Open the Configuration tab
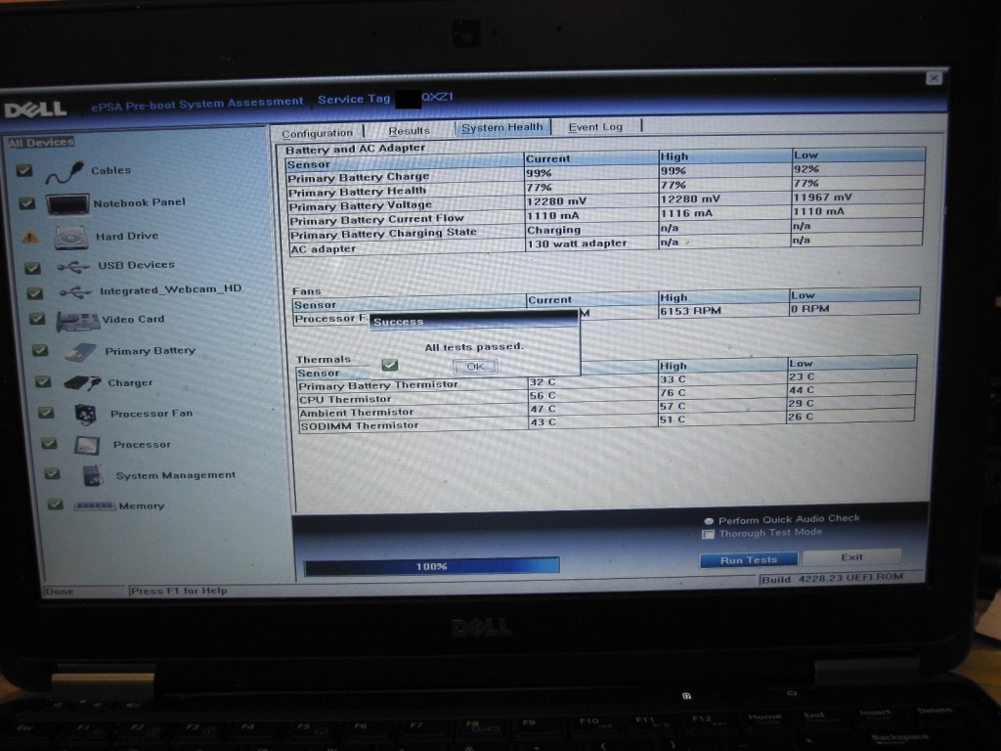Screen dimensions: 1001x751 point(318,133)
